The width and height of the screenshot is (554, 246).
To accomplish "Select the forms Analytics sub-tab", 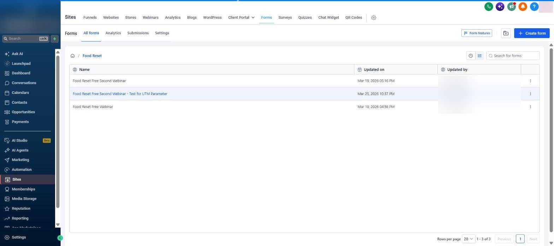I will tap(113, 33).
